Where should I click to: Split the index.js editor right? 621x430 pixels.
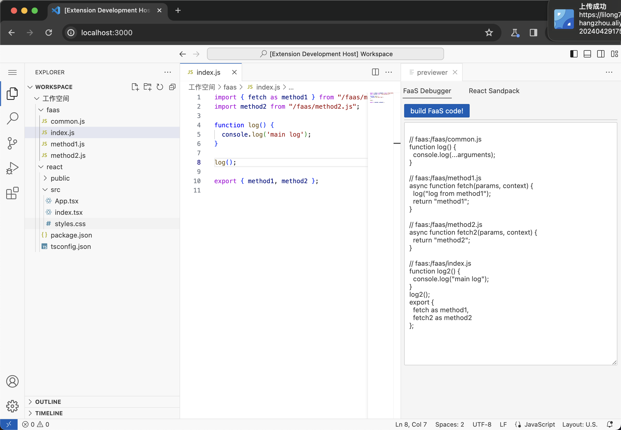pyautogui.click(x=375, y=72)
